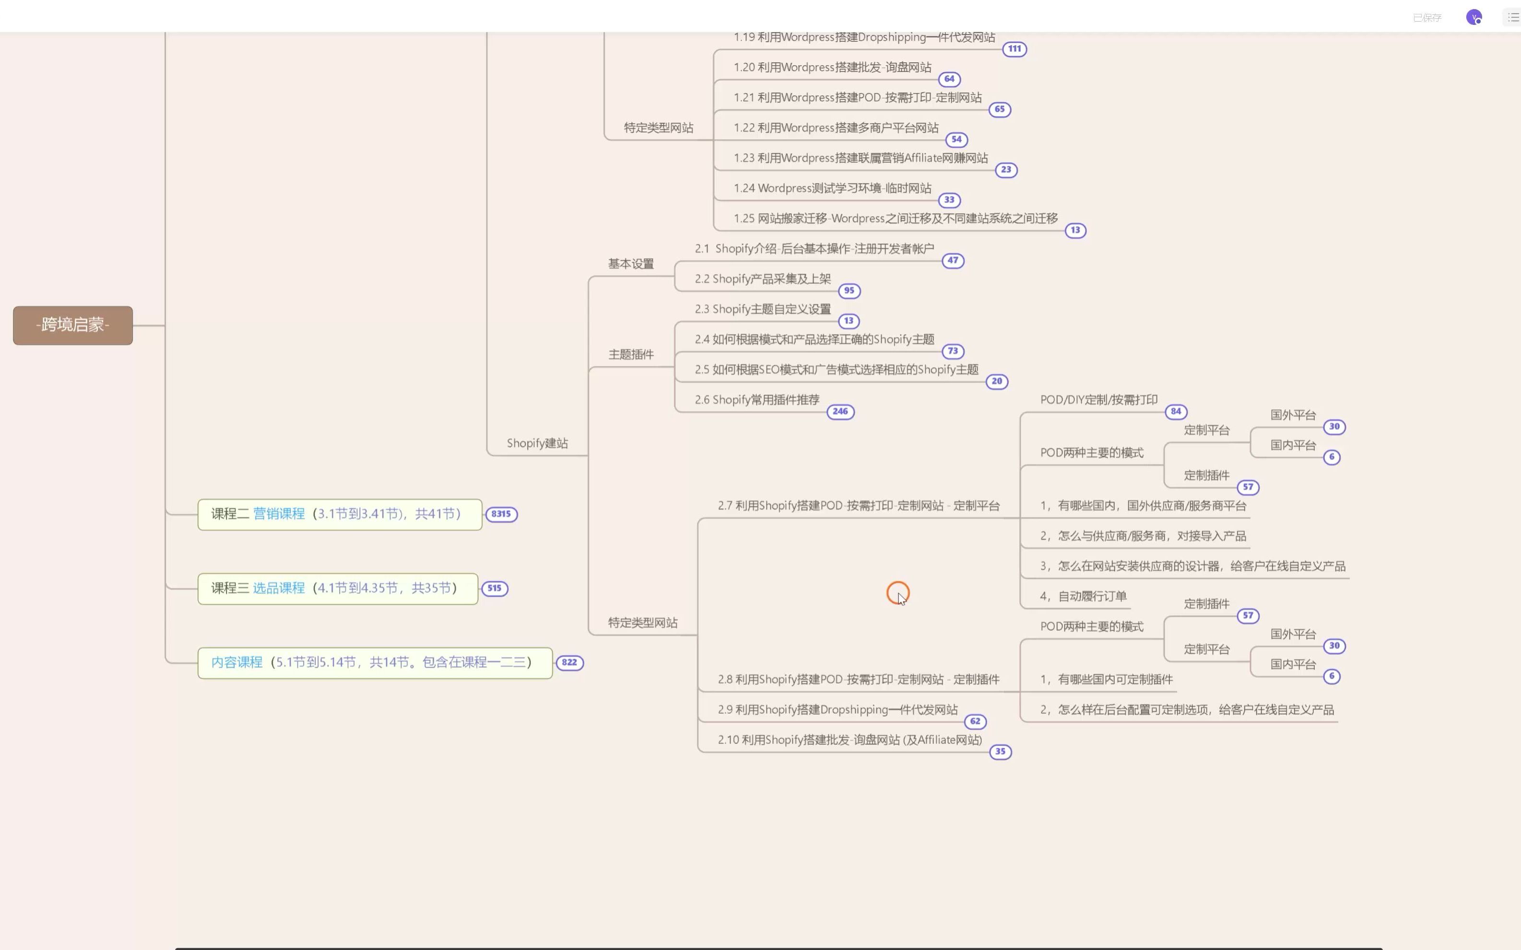Expand badge 64 on node 1.20
Image resolution: width=1521 pixels, height=950 pixels.
[x=949, y=79]
